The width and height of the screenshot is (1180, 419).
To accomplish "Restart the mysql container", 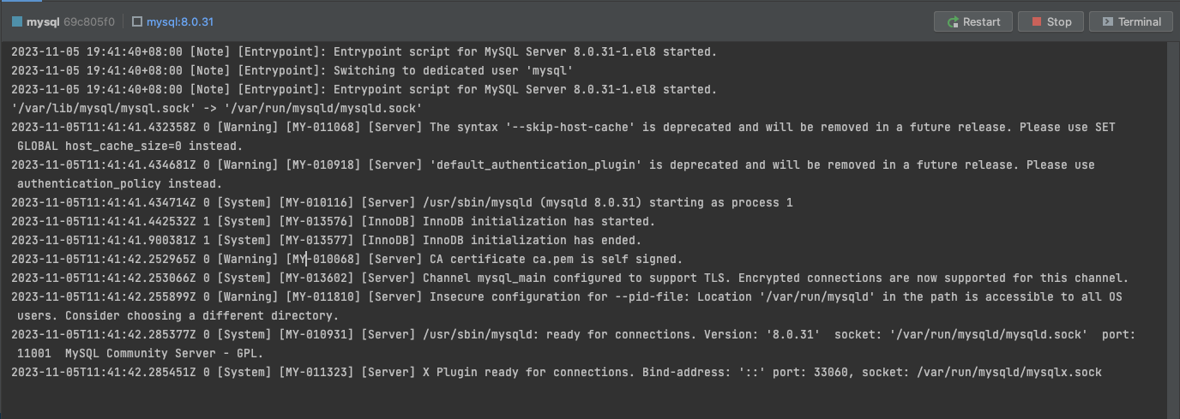I will pyautogui.click(x=972, y=21).
